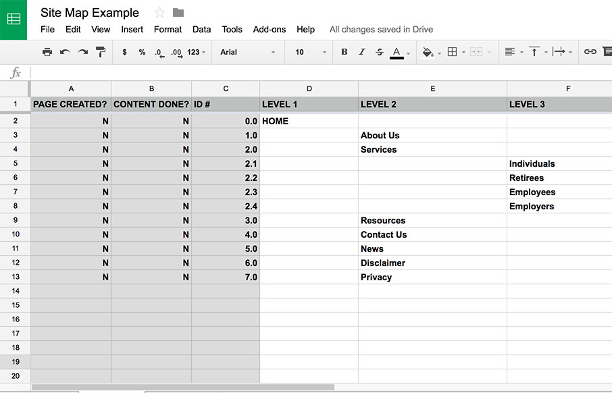Click the Site Map Example title
The width and height of the screenshot is (612, 393).
pyautogui.click(x=90, y=13)
